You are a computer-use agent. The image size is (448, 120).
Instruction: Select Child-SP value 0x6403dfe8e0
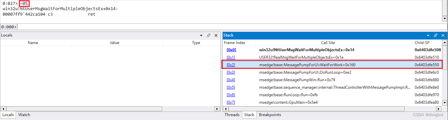click(426, 87)
